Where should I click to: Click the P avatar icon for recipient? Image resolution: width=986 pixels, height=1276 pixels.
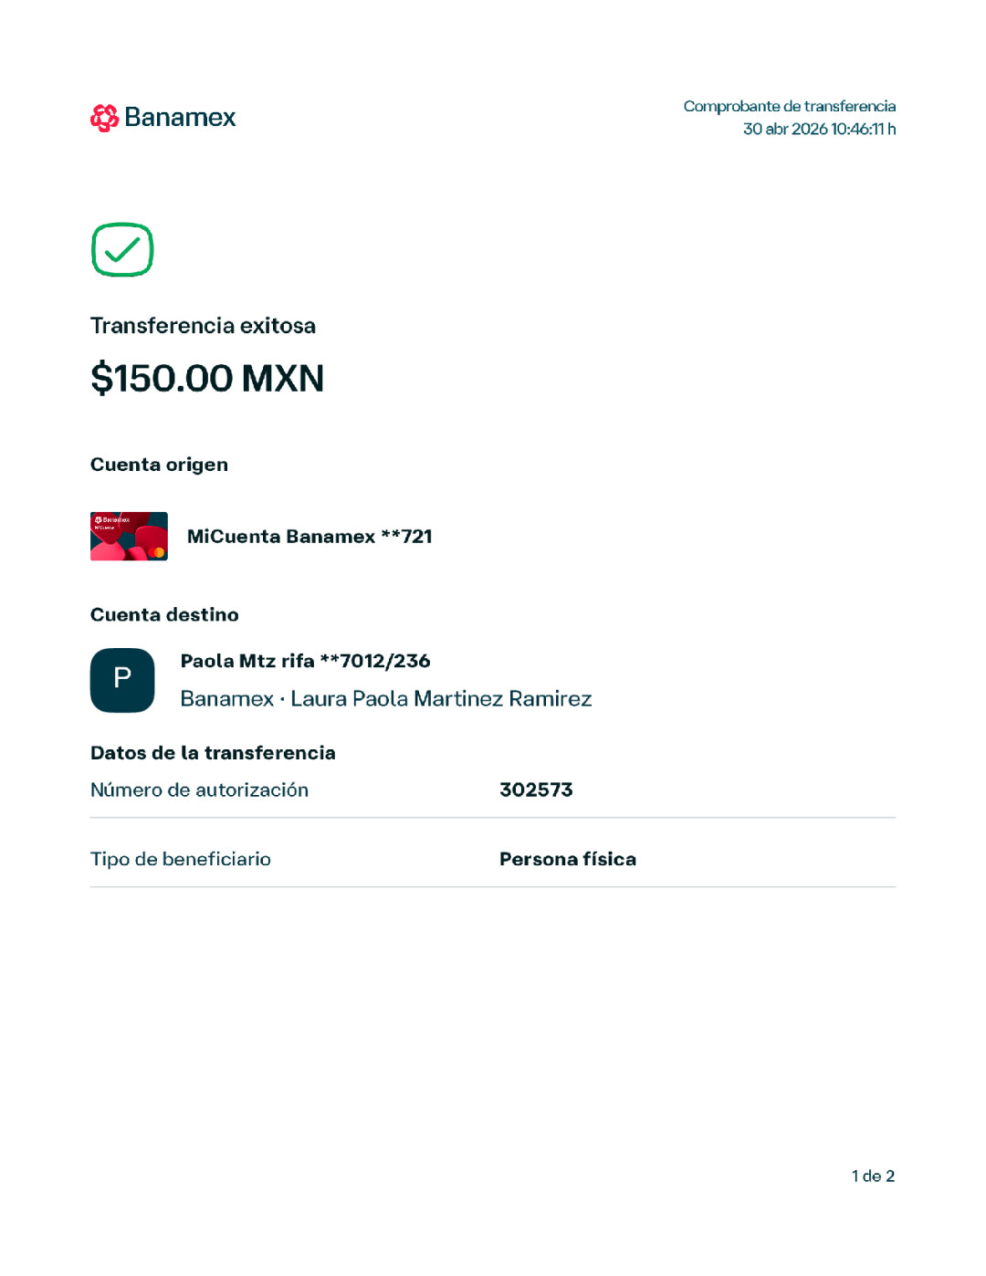[x=122, y=680]
